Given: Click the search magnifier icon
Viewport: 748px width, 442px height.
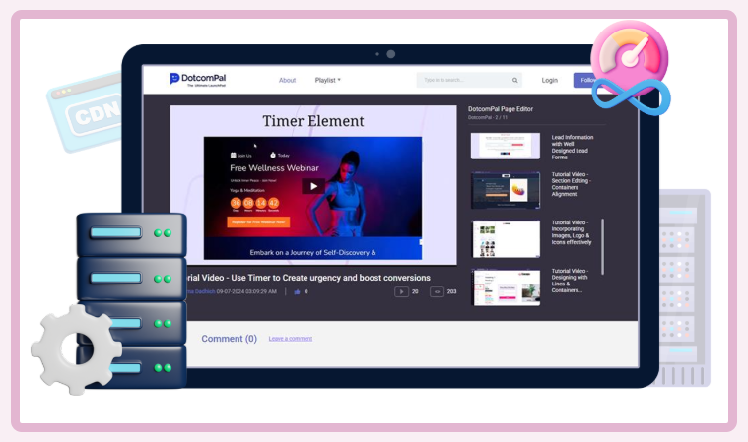Looking at the screenshot, I should 515,80.
